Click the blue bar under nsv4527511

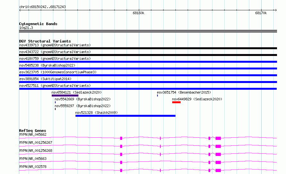[x=148, y=89]
